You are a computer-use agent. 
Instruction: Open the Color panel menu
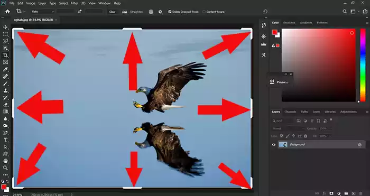coord(367,23)
